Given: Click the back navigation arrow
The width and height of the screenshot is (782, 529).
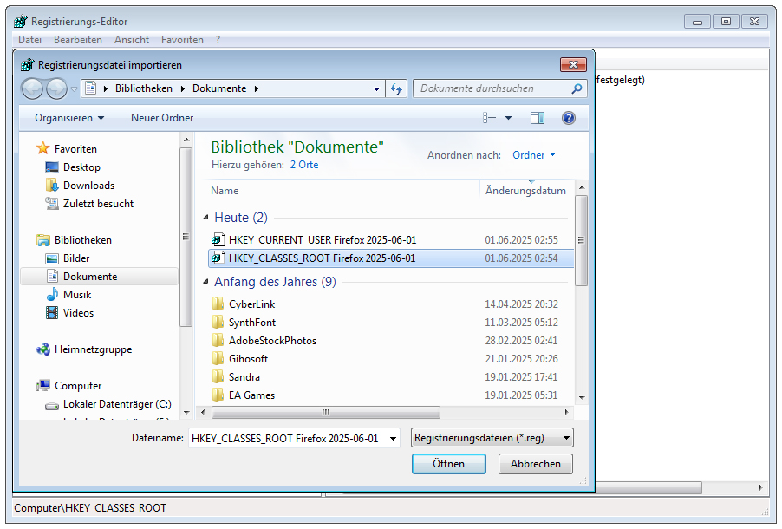Looking at the screenshot, I should pyautogui.click(x=32, y=88).
